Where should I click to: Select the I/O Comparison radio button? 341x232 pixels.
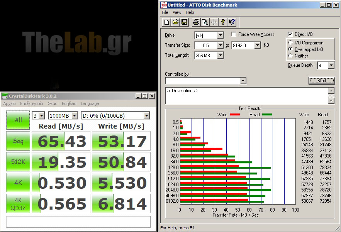(290, 42)
